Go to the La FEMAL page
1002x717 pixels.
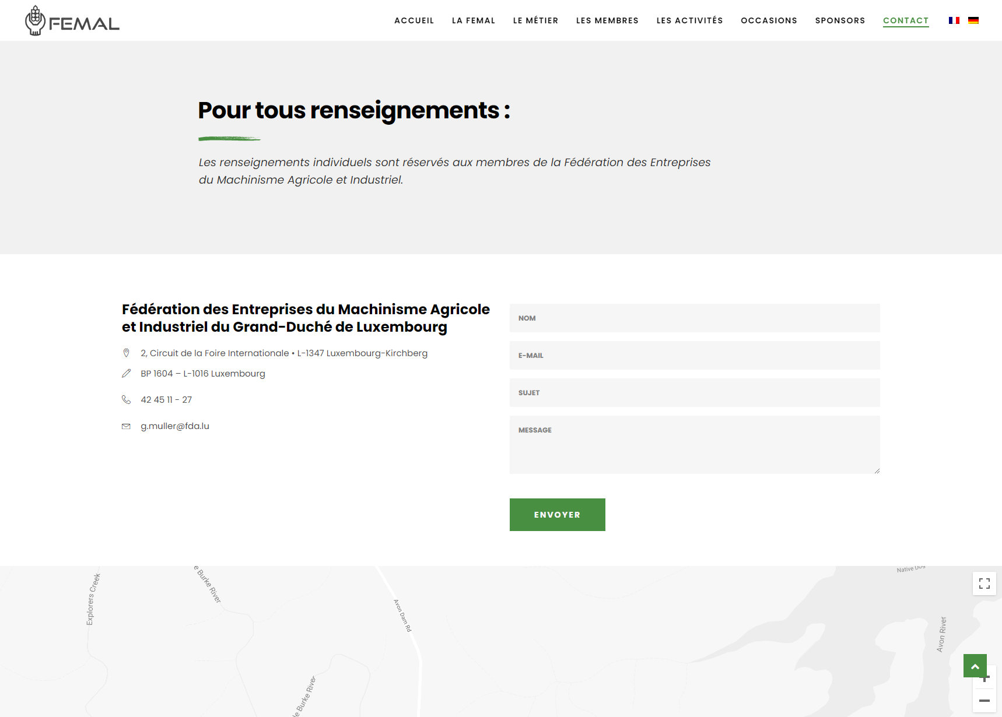[x=473, y=20]
